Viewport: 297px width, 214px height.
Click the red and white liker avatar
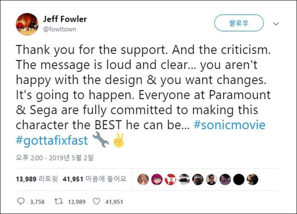[x=171, y=179]
